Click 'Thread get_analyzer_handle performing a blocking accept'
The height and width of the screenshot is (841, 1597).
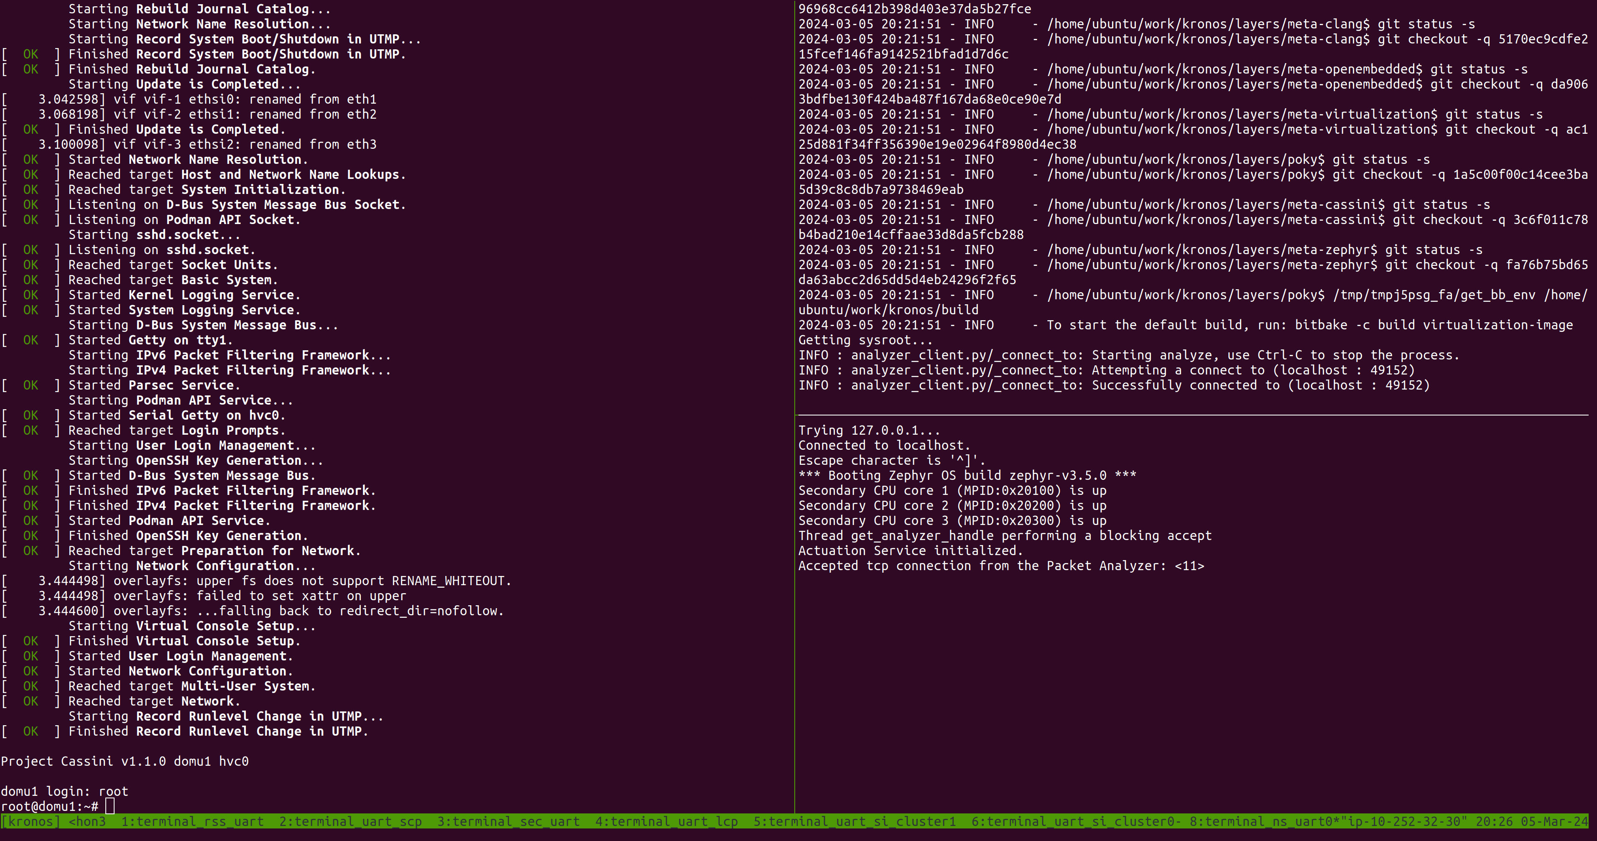pyautogui.click(x=1005, y=536)
